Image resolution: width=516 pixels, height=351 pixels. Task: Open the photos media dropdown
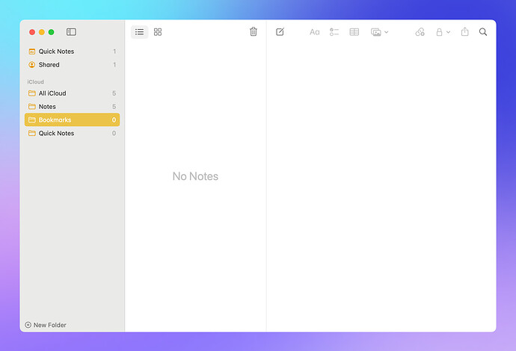click(379, 32)
